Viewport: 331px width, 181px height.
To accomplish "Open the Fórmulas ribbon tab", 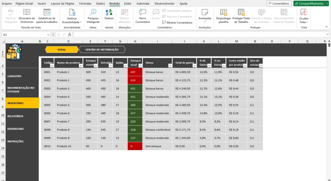I will (85, 4).
